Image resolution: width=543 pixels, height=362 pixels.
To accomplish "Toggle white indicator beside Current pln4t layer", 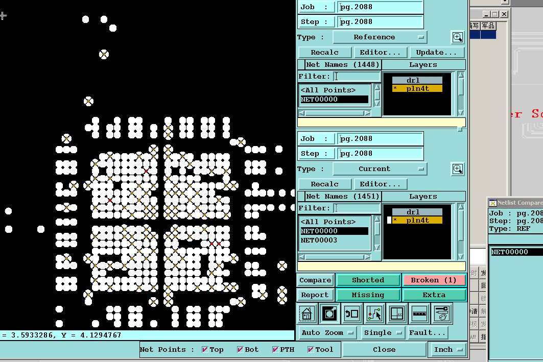I will (x=389, y=220).
